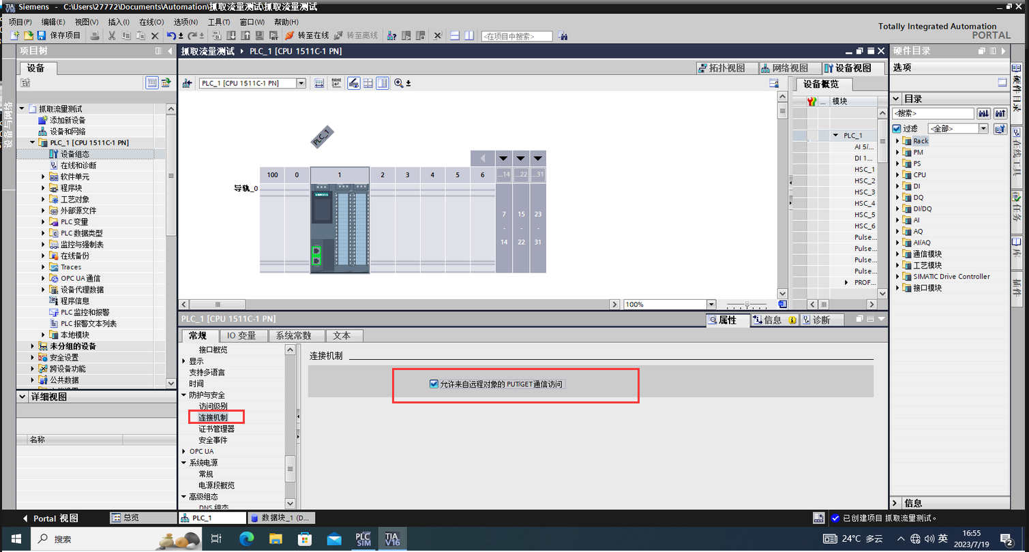The height and width of the screenshot is (552, 1029).
Task: Click the hardware catalog search field
Action: (x=933, y=113)
